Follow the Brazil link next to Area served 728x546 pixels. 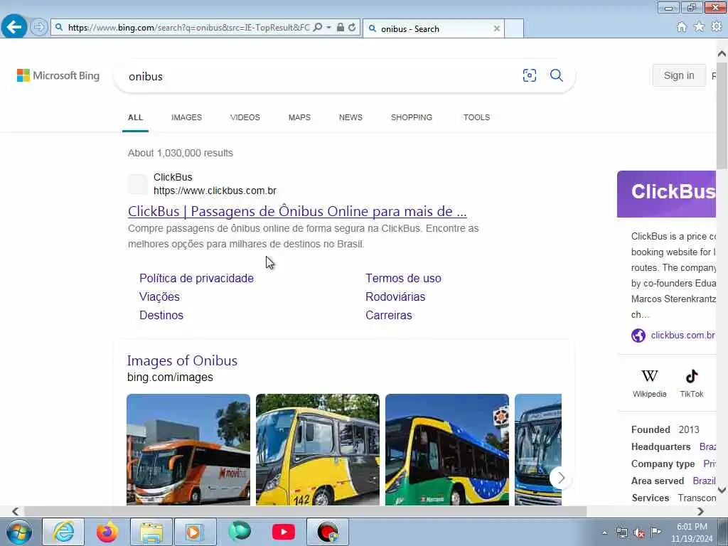coord(704,481)
